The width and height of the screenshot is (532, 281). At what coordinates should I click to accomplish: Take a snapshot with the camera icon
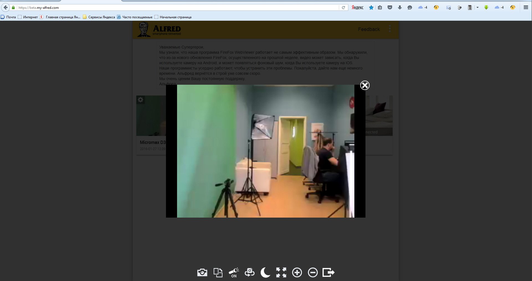[202, 273]
